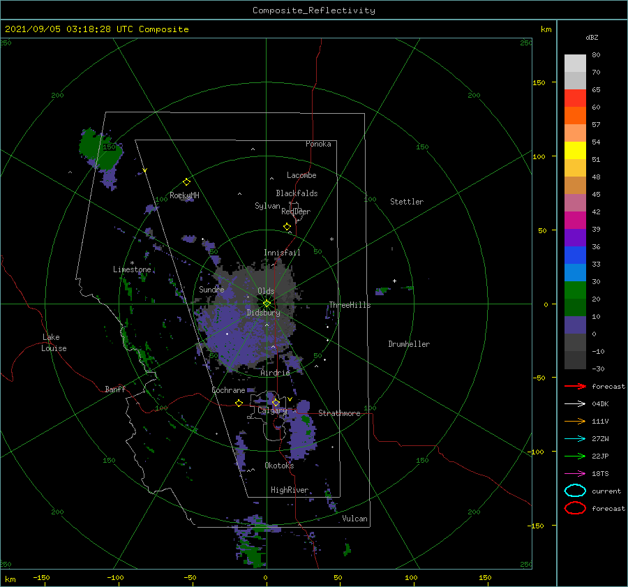Click the Cochrane town label
Screen dimensions: 628x587
228,390
